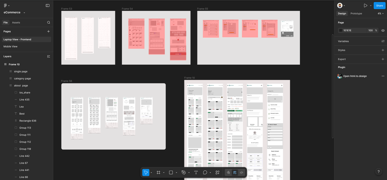Open the Figma main menu
Viewport: 387px width, 180px height.
6,5
